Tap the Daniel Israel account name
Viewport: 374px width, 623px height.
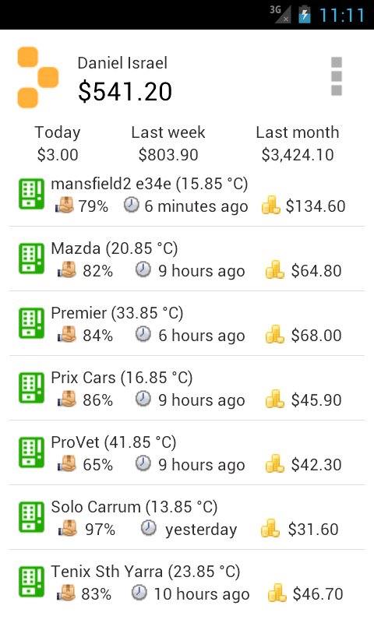click(122, 63)
